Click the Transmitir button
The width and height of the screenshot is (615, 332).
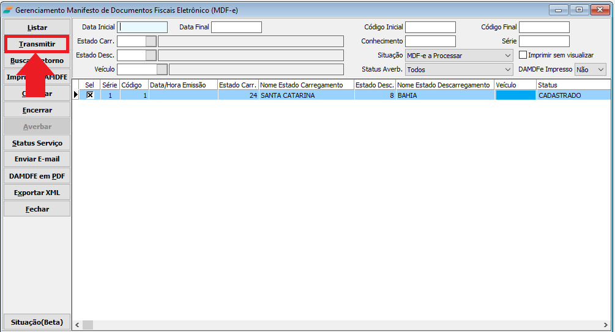pos(37,44)
